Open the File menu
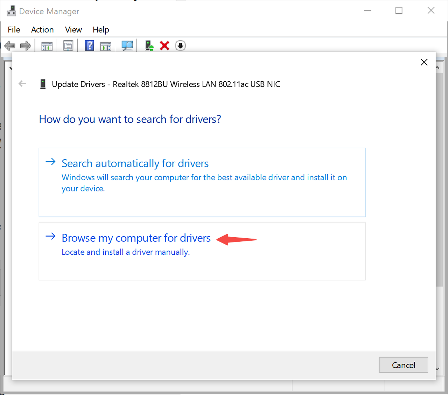This screenshot has width=448, height=395. click(x=14, y=30)
